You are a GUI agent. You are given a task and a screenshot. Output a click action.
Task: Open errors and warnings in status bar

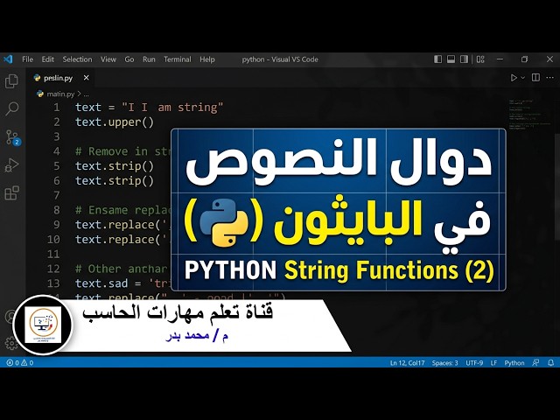(20, 362)
